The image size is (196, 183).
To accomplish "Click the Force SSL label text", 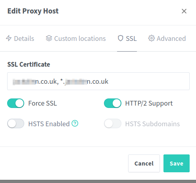I will [42, 103].
